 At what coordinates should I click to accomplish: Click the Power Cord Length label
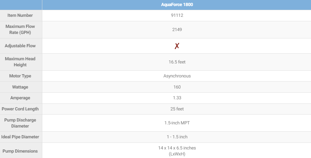pyautogui.click(x=20, y=109)
